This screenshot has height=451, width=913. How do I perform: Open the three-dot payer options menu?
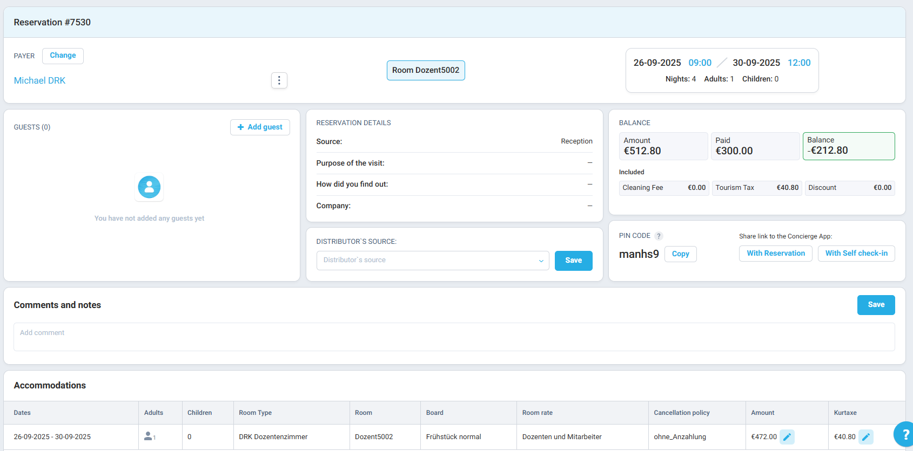click(x=279, y=80)
